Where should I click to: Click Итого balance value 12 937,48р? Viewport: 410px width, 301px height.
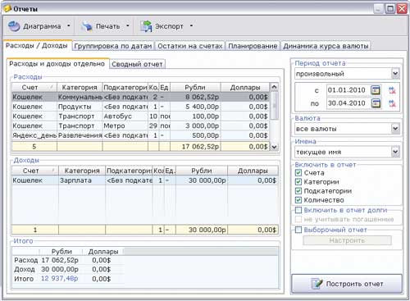tap(60, 279)
